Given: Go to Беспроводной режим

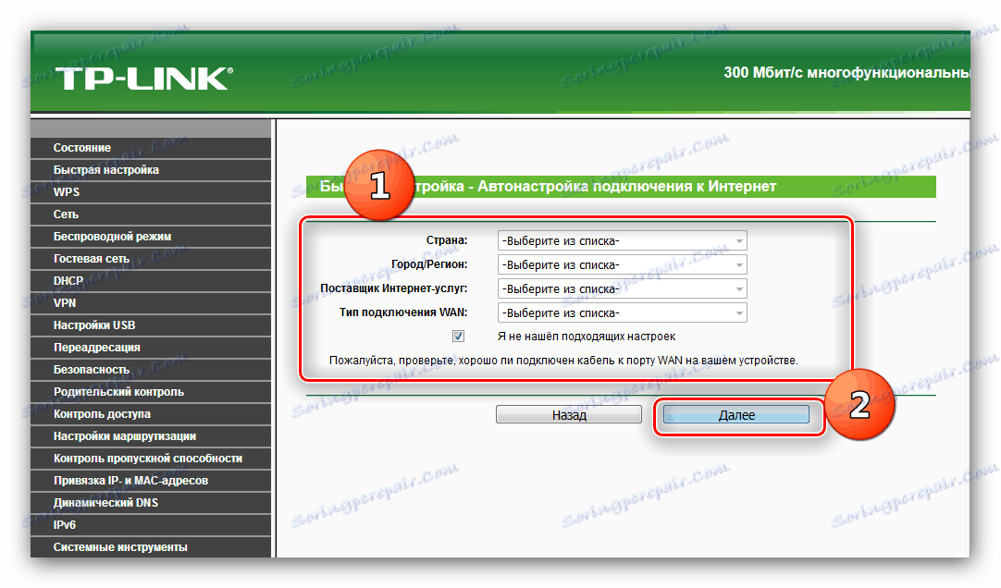Looking at the screenshot, I should [151, 237].
